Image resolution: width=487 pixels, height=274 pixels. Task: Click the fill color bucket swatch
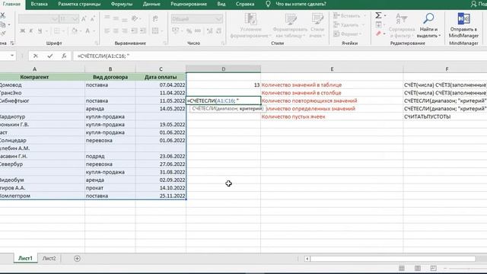click(75, 30)
